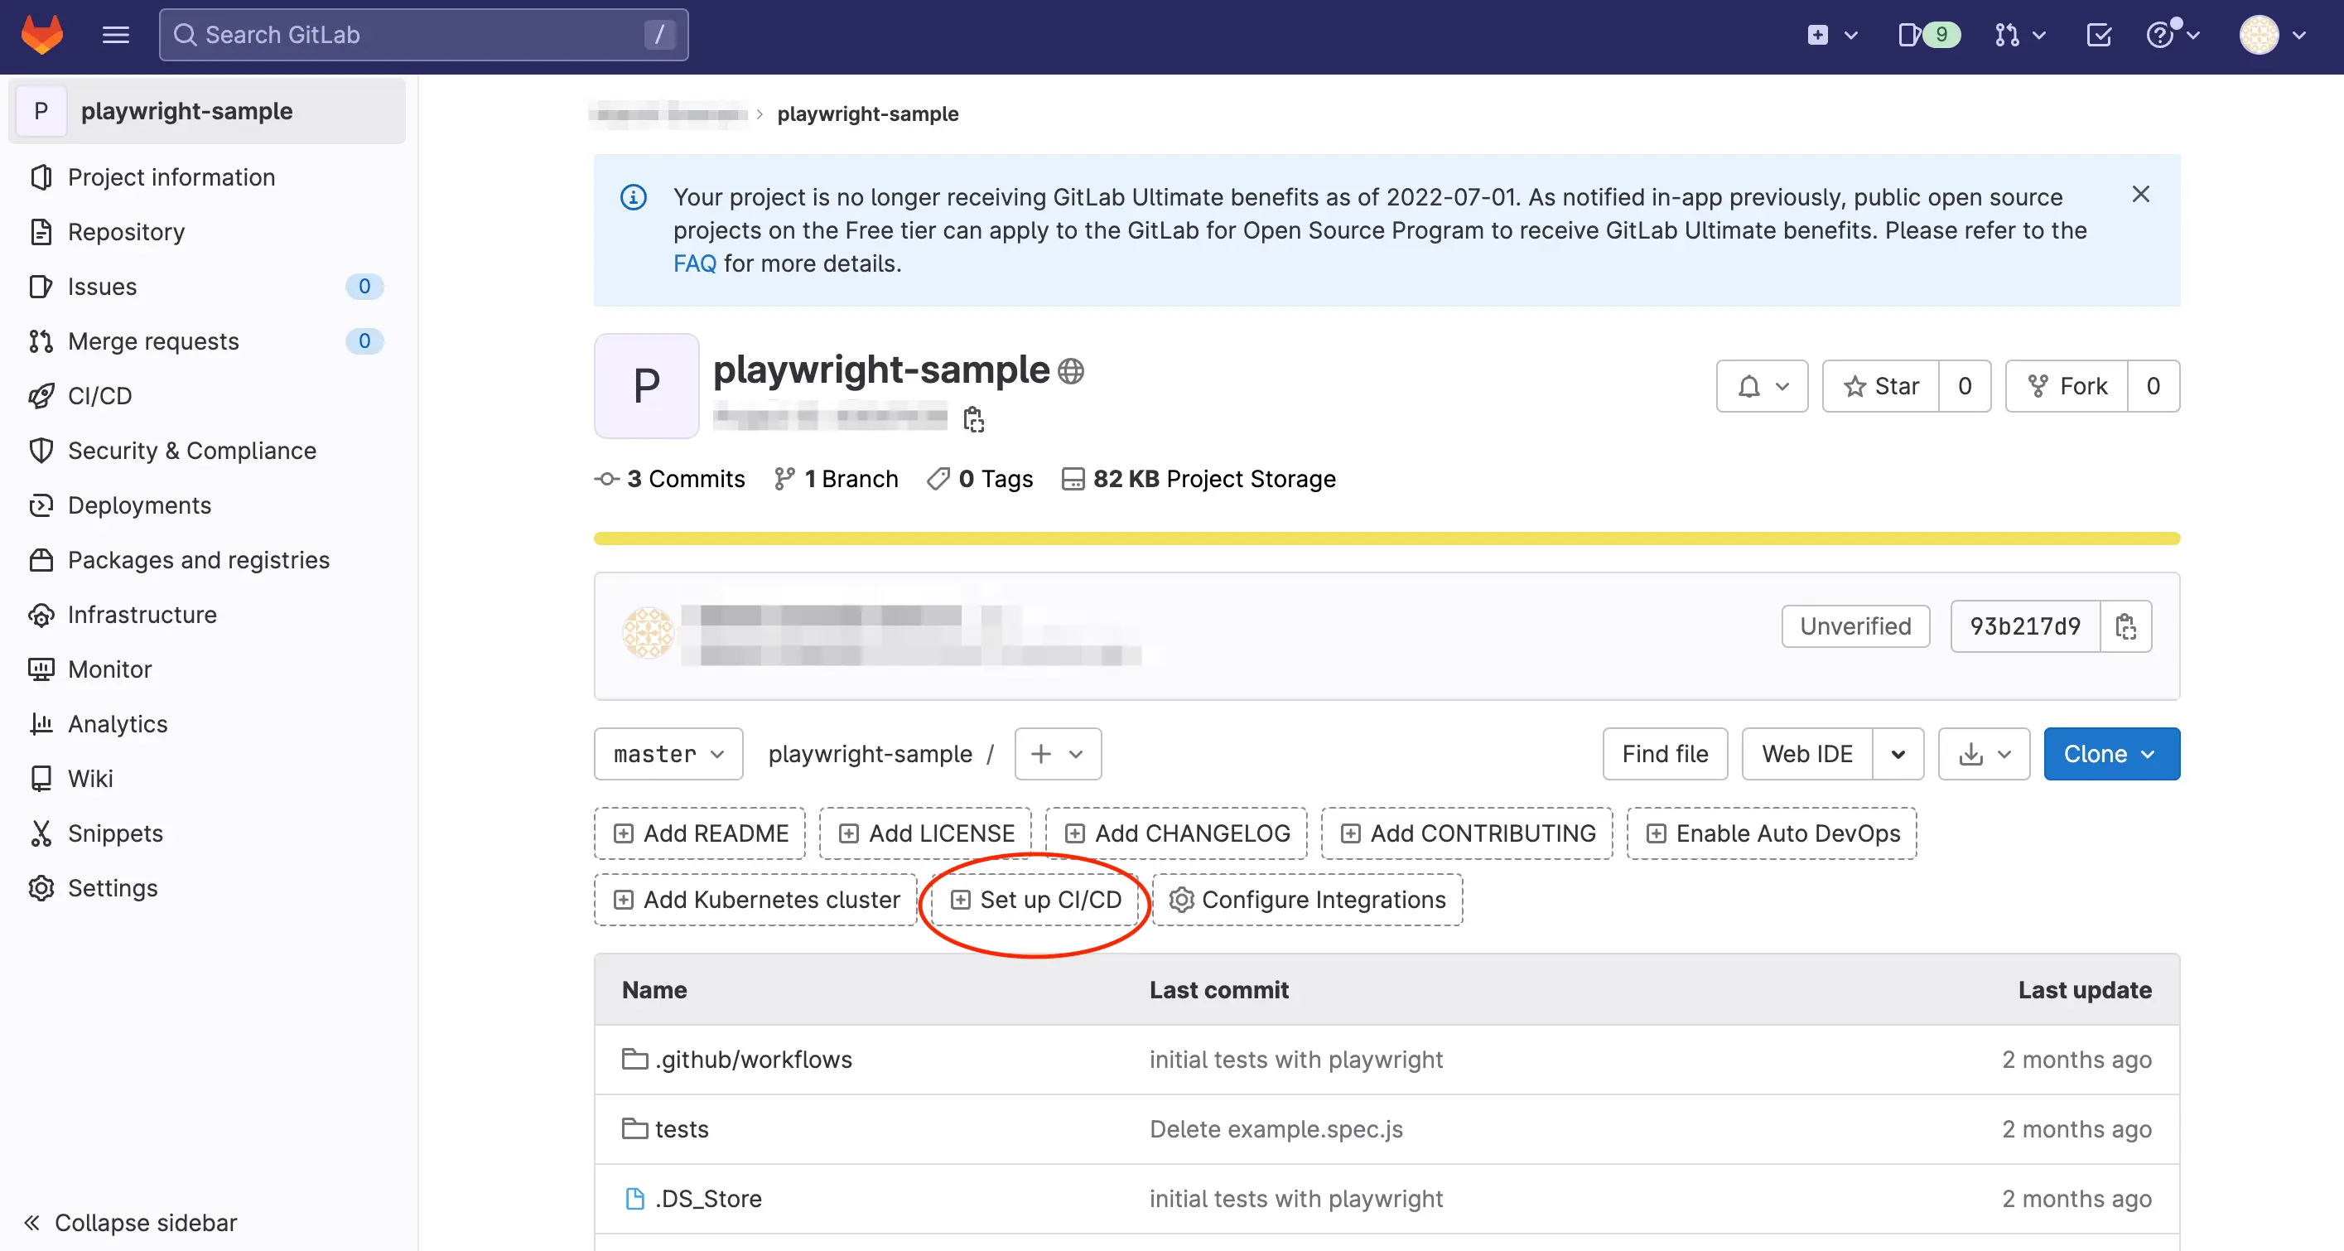
Task: Expand the master branch selector
Action: coord(668,754)
